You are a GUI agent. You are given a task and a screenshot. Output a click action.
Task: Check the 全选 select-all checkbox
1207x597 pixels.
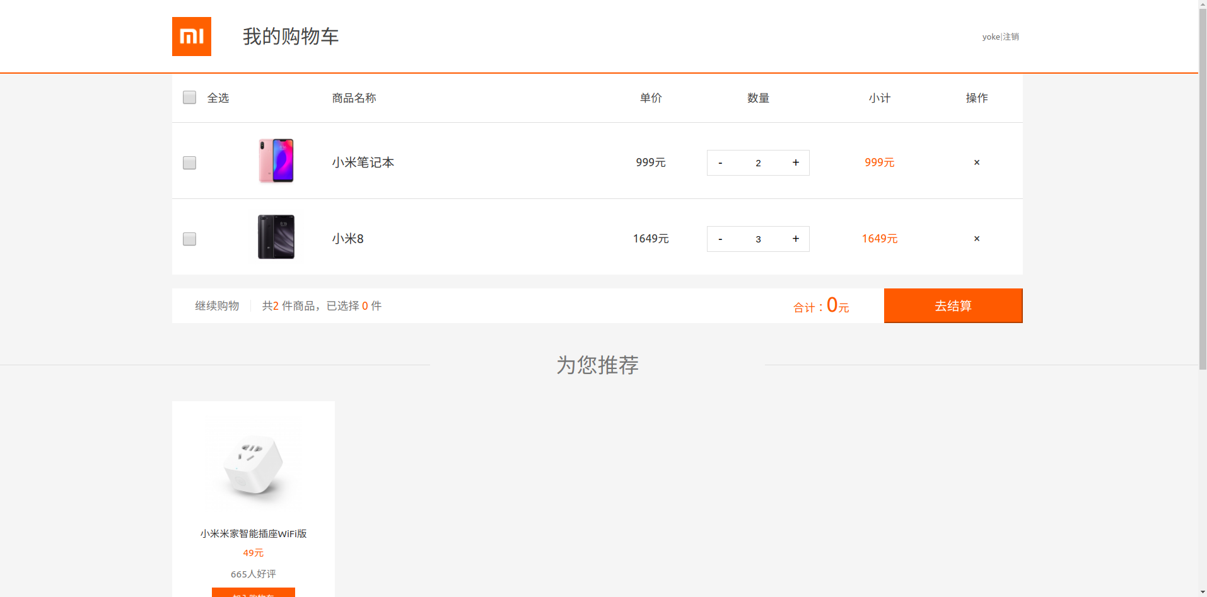pos(189,97)
